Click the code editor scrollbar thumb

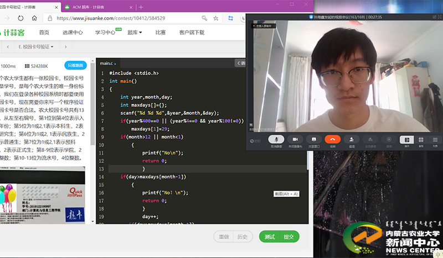(x=308, y=162)
